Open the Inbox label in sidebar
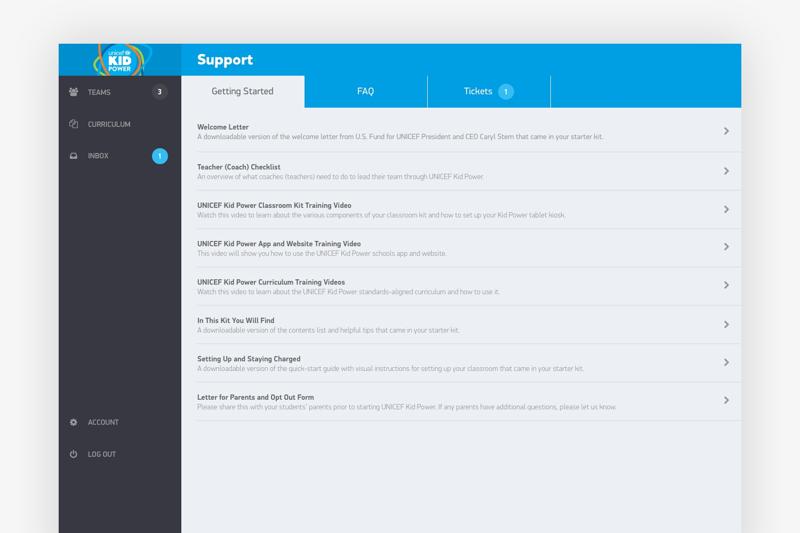 click(98, 156)
